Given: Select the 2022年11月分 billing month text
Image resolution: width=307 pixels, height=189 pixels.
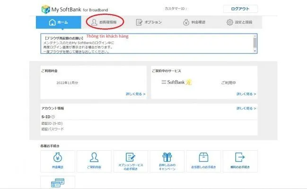Looking at the screenshot, I should point(67,83).
